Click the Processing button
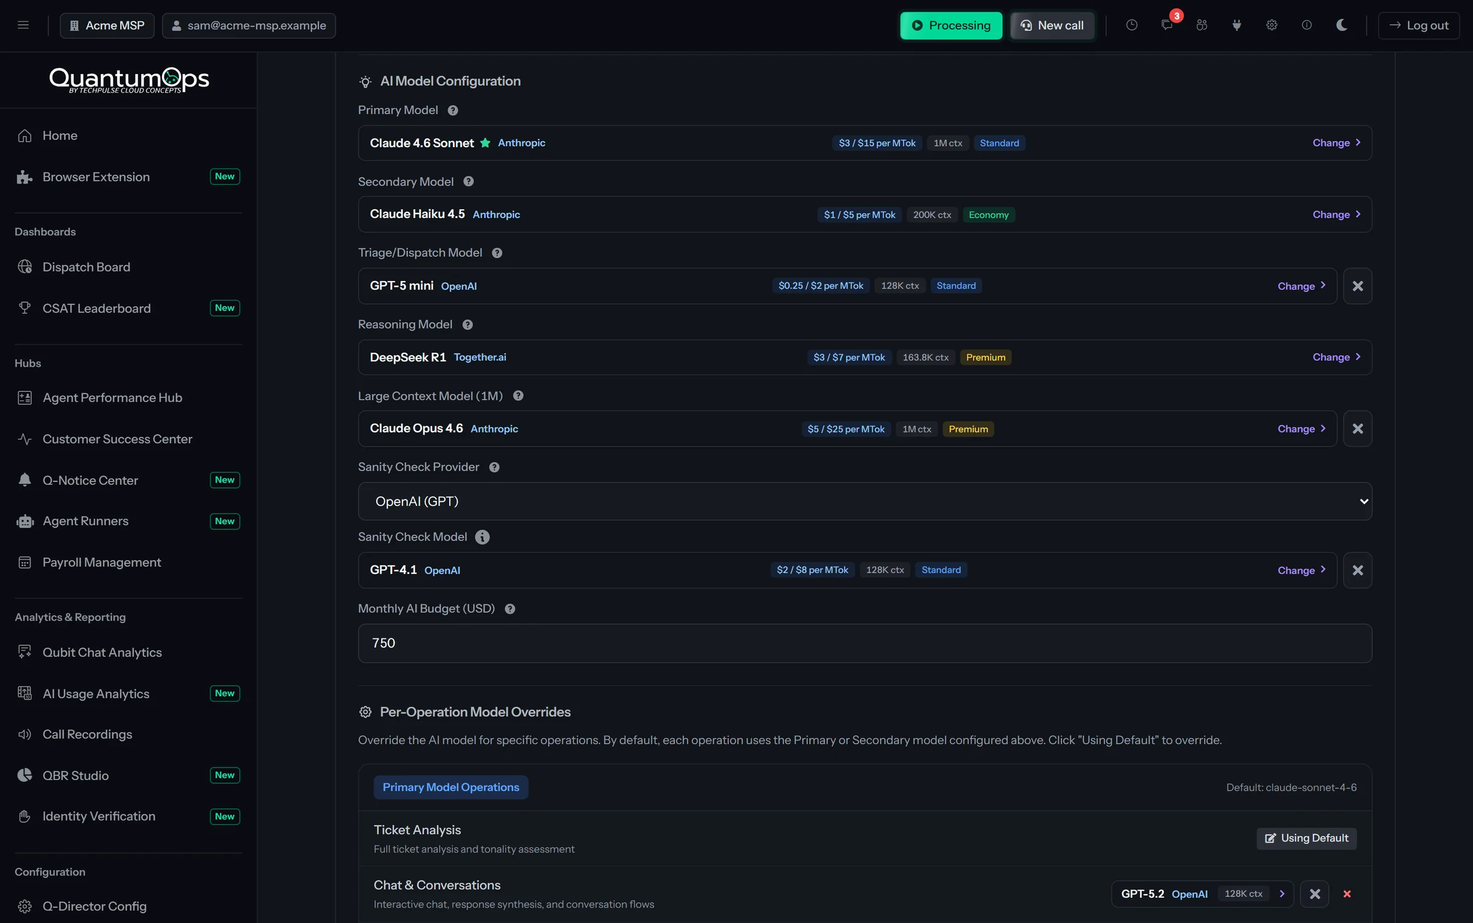The image size is (1473, 923). click(951, 25)
